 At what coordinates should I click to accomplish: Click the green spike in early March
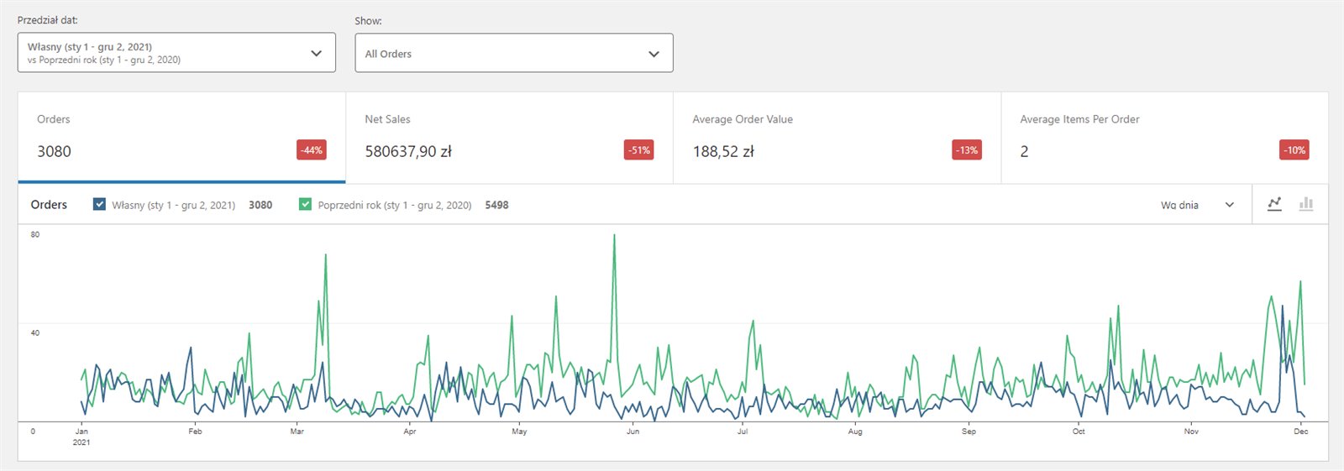tap(326, 255)
